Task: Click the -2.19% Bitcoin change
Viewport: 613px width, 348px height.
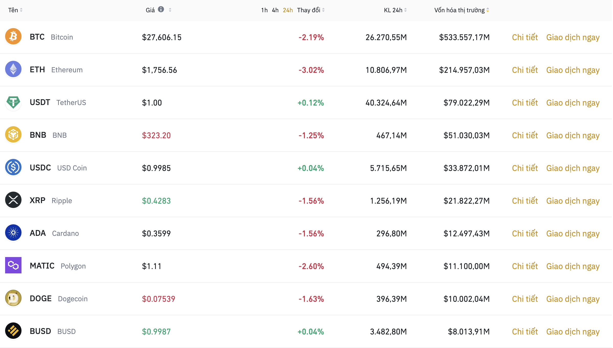Action: pyautogui.click(x=311, y=37)
